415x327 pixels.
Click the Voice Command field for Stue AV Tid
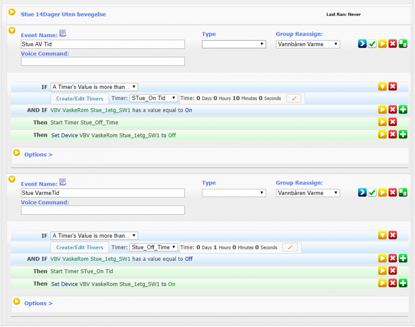click(103, 61)
